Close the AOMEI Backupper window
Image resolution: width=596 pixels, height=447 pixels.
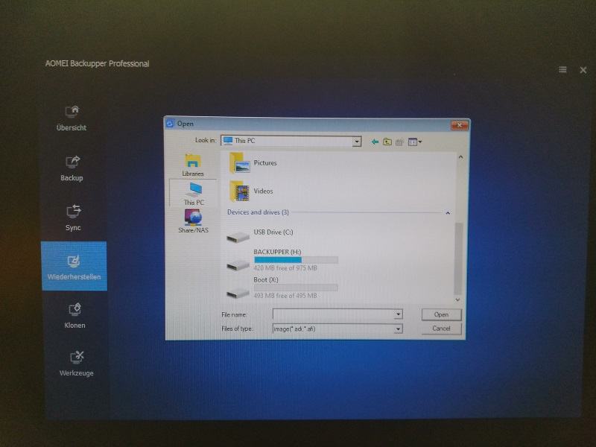click(583, 70)
